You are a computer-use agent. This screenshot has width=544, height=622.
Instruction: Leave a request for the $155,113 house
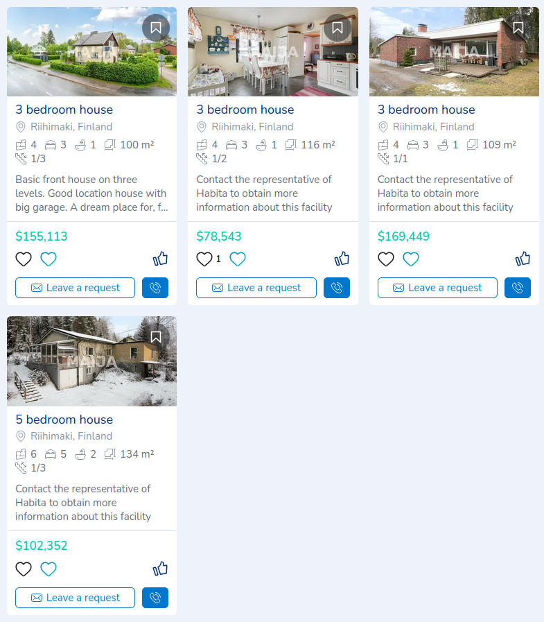[76, 288]
